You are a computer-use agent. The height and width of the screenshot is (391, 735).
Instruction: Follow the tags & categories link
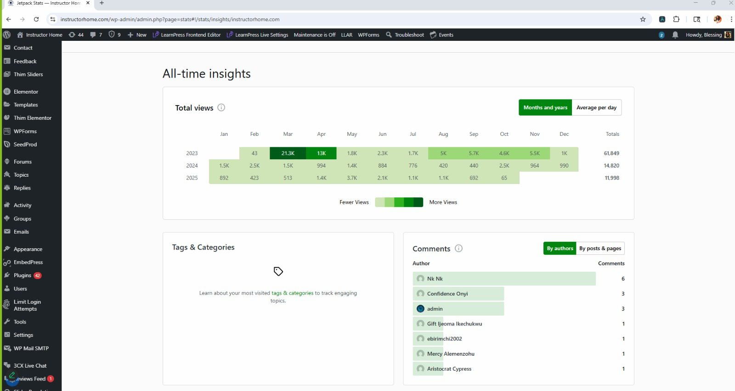click(x=292, y=293)
